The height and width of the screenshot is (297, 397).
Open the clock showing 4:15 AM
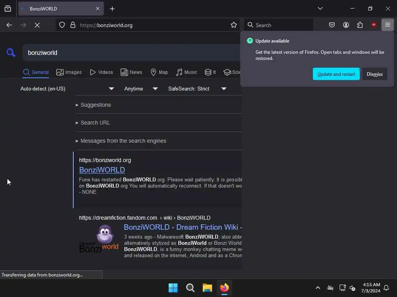pyautogui.click(x=371, y=288)
